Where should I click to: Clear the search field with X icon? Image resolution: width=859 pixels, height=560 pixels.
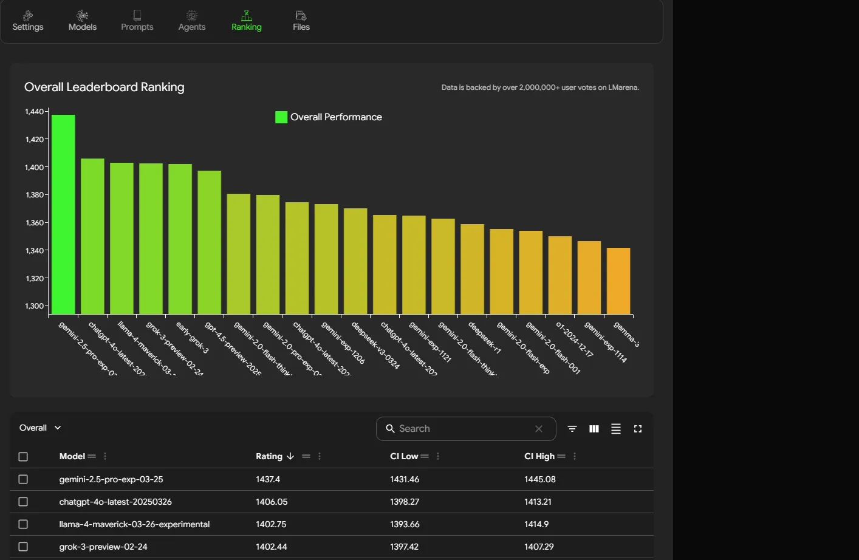click(x=538, y=429)
